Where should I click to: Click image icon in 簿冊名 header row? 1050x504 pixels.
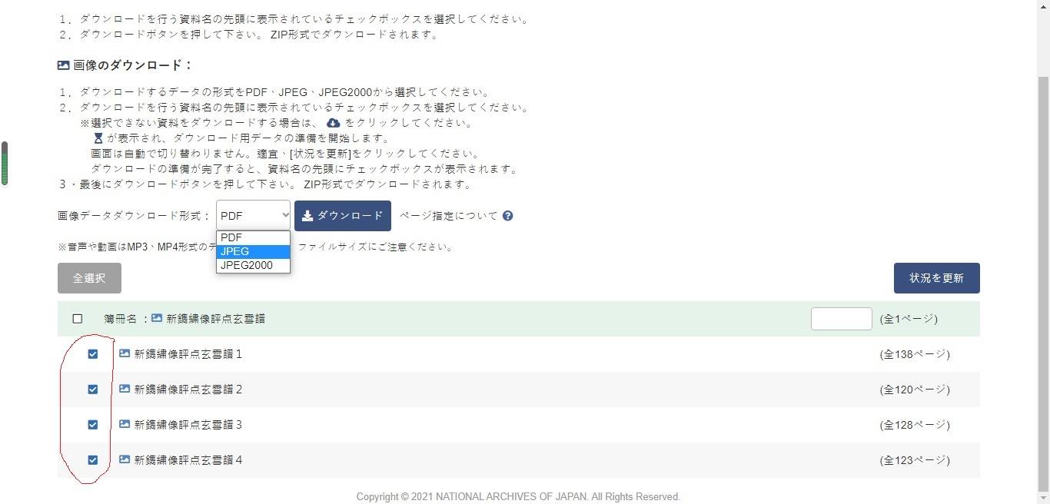tap(157, 318)
